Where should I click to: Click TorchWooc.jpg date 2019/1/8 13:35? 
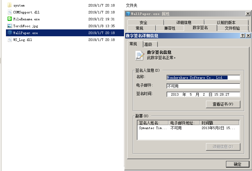(x=101, y=26)
